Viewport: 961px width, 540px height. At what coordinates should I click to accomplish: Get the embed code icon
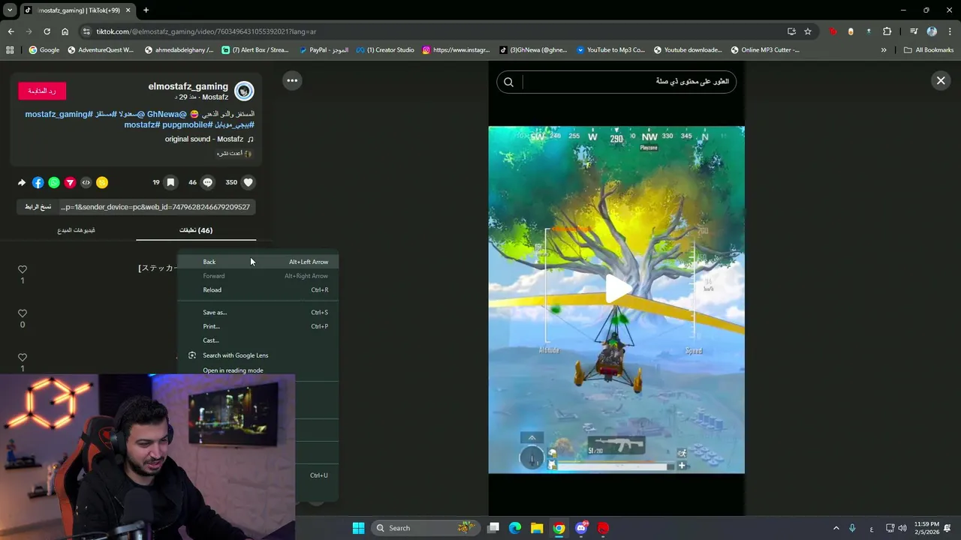86,182
